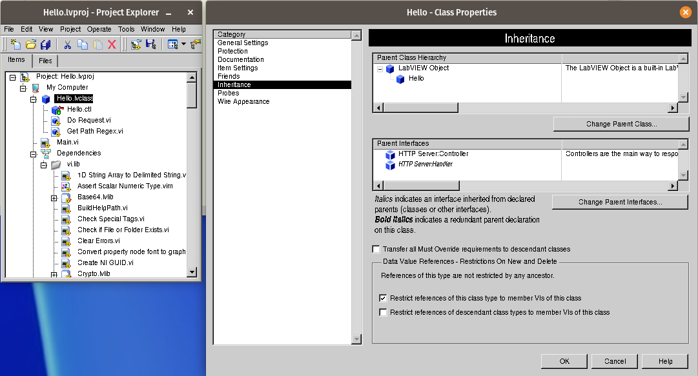Collapse the vi.lib folder node
Image resolution: width=698 pixels, height=376 pixels.
coord(44,165)
